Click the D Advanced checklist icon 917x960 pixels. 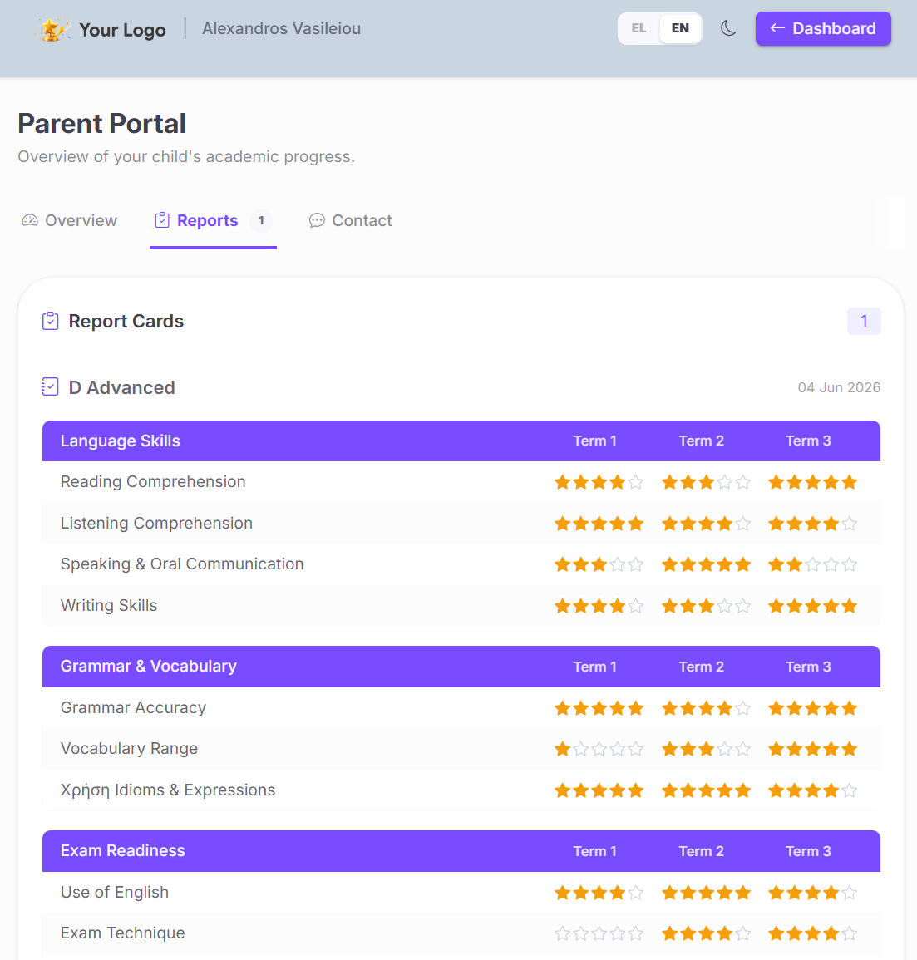50,387
